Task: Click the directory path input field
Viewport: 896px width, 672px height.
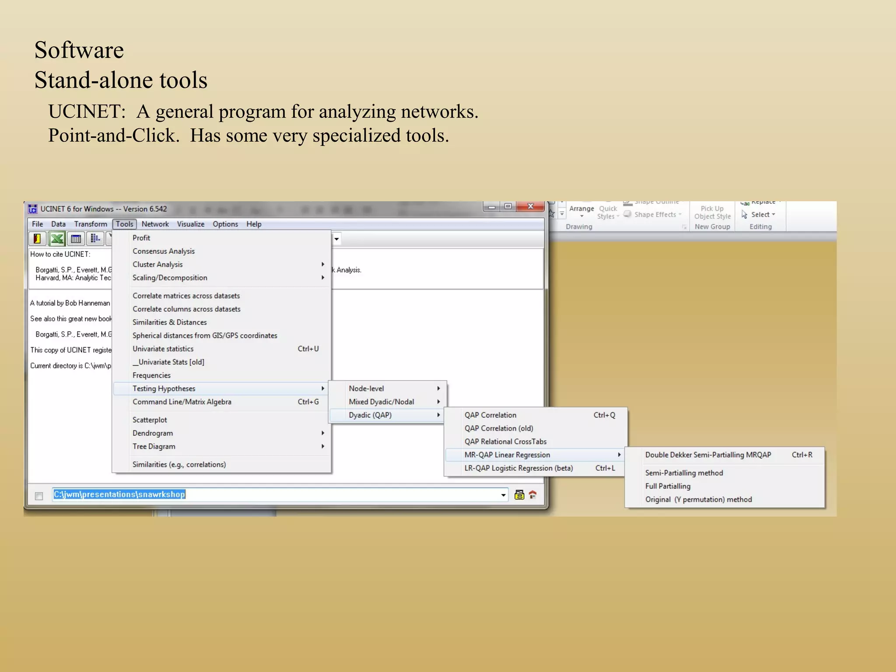Action: [x=280, y=495]
